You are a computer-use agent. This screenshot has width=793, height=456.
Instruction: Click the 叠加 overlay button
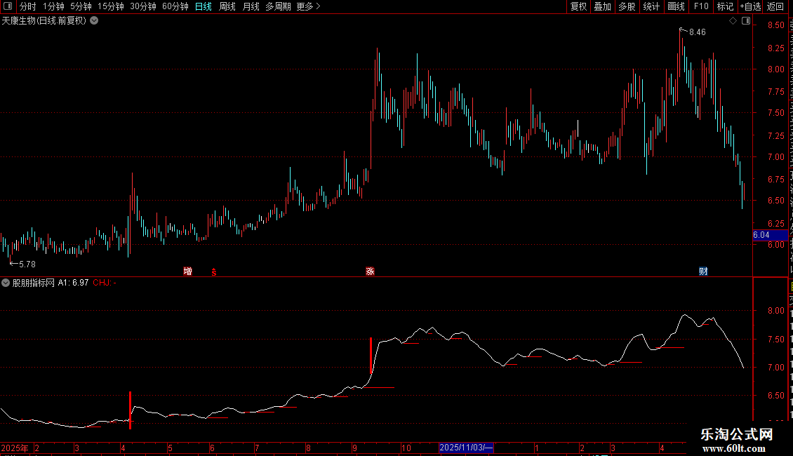602,6
